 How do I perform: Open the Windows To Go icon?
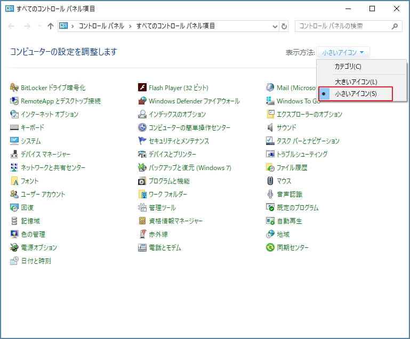[270, 101]
